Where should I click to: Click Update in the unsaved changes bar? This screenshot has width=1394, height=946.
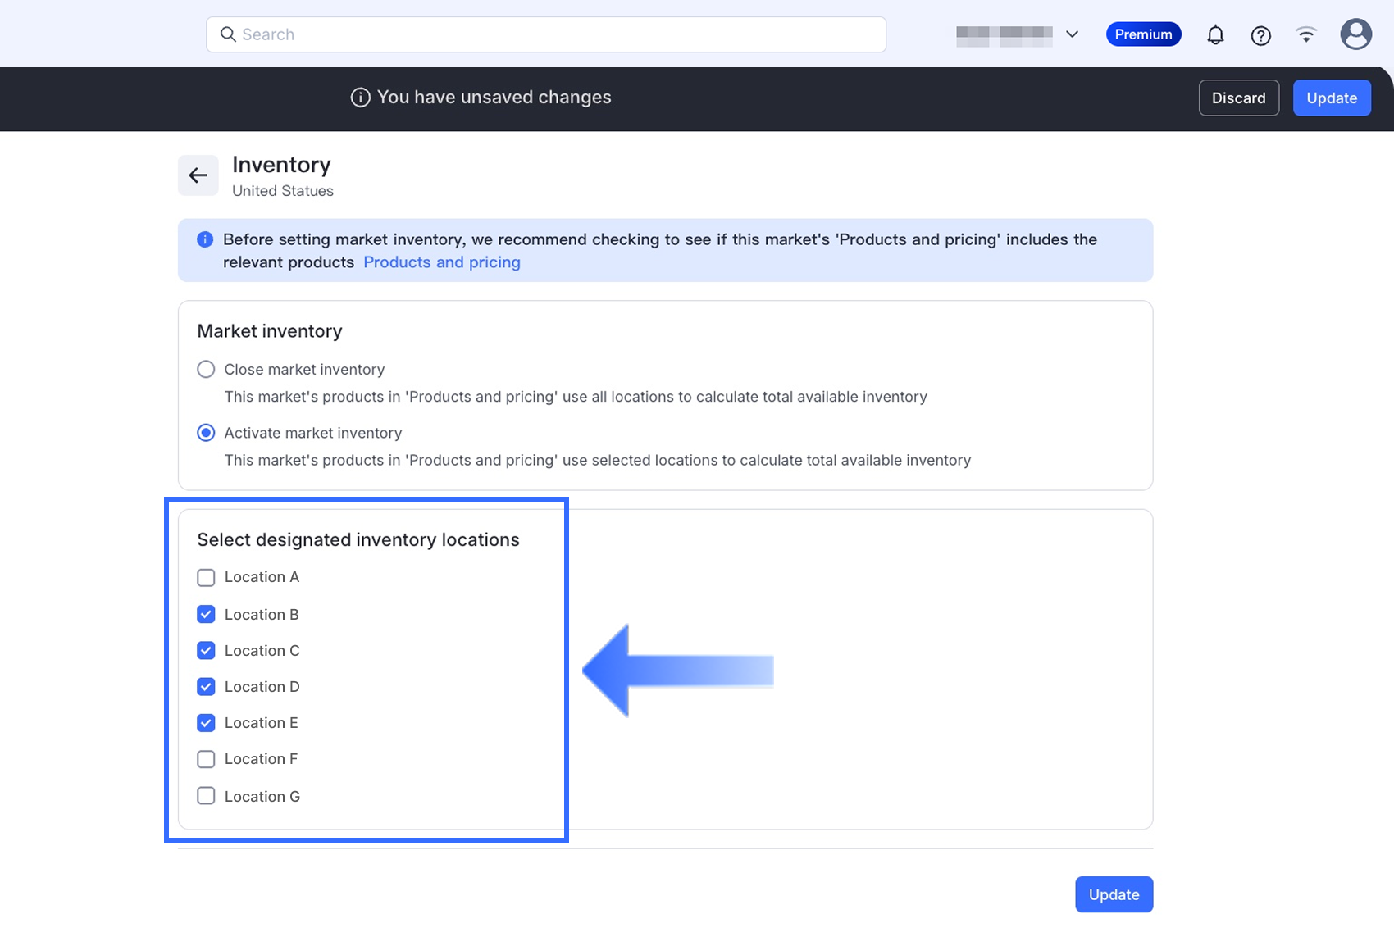pyautogui.click(x=1331, y=98)
